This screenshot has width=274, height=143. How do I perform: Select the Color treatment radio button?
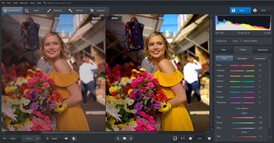(231, 41)
